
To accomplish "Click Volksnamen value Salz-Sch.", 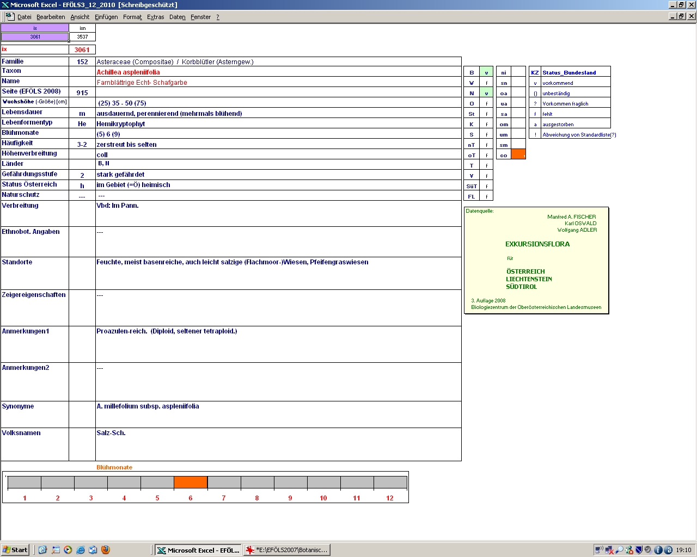I will coord(111,433).
